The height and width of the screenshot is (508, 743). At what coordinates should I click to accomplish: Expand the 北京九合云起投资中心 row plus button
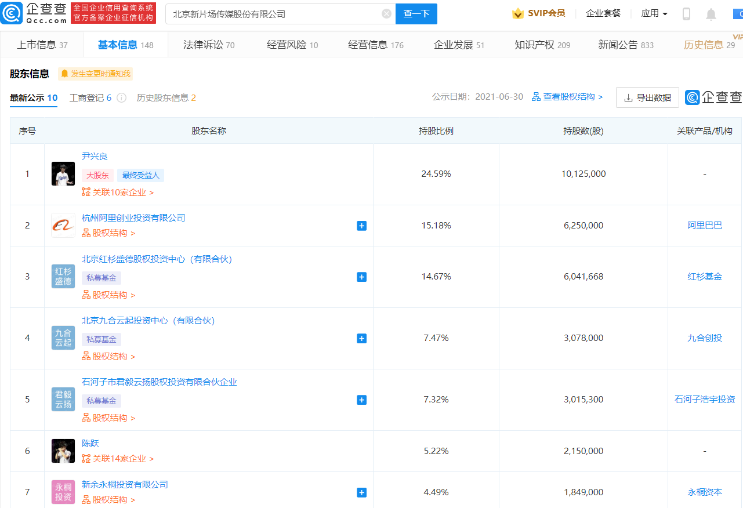tap(361, 339)
